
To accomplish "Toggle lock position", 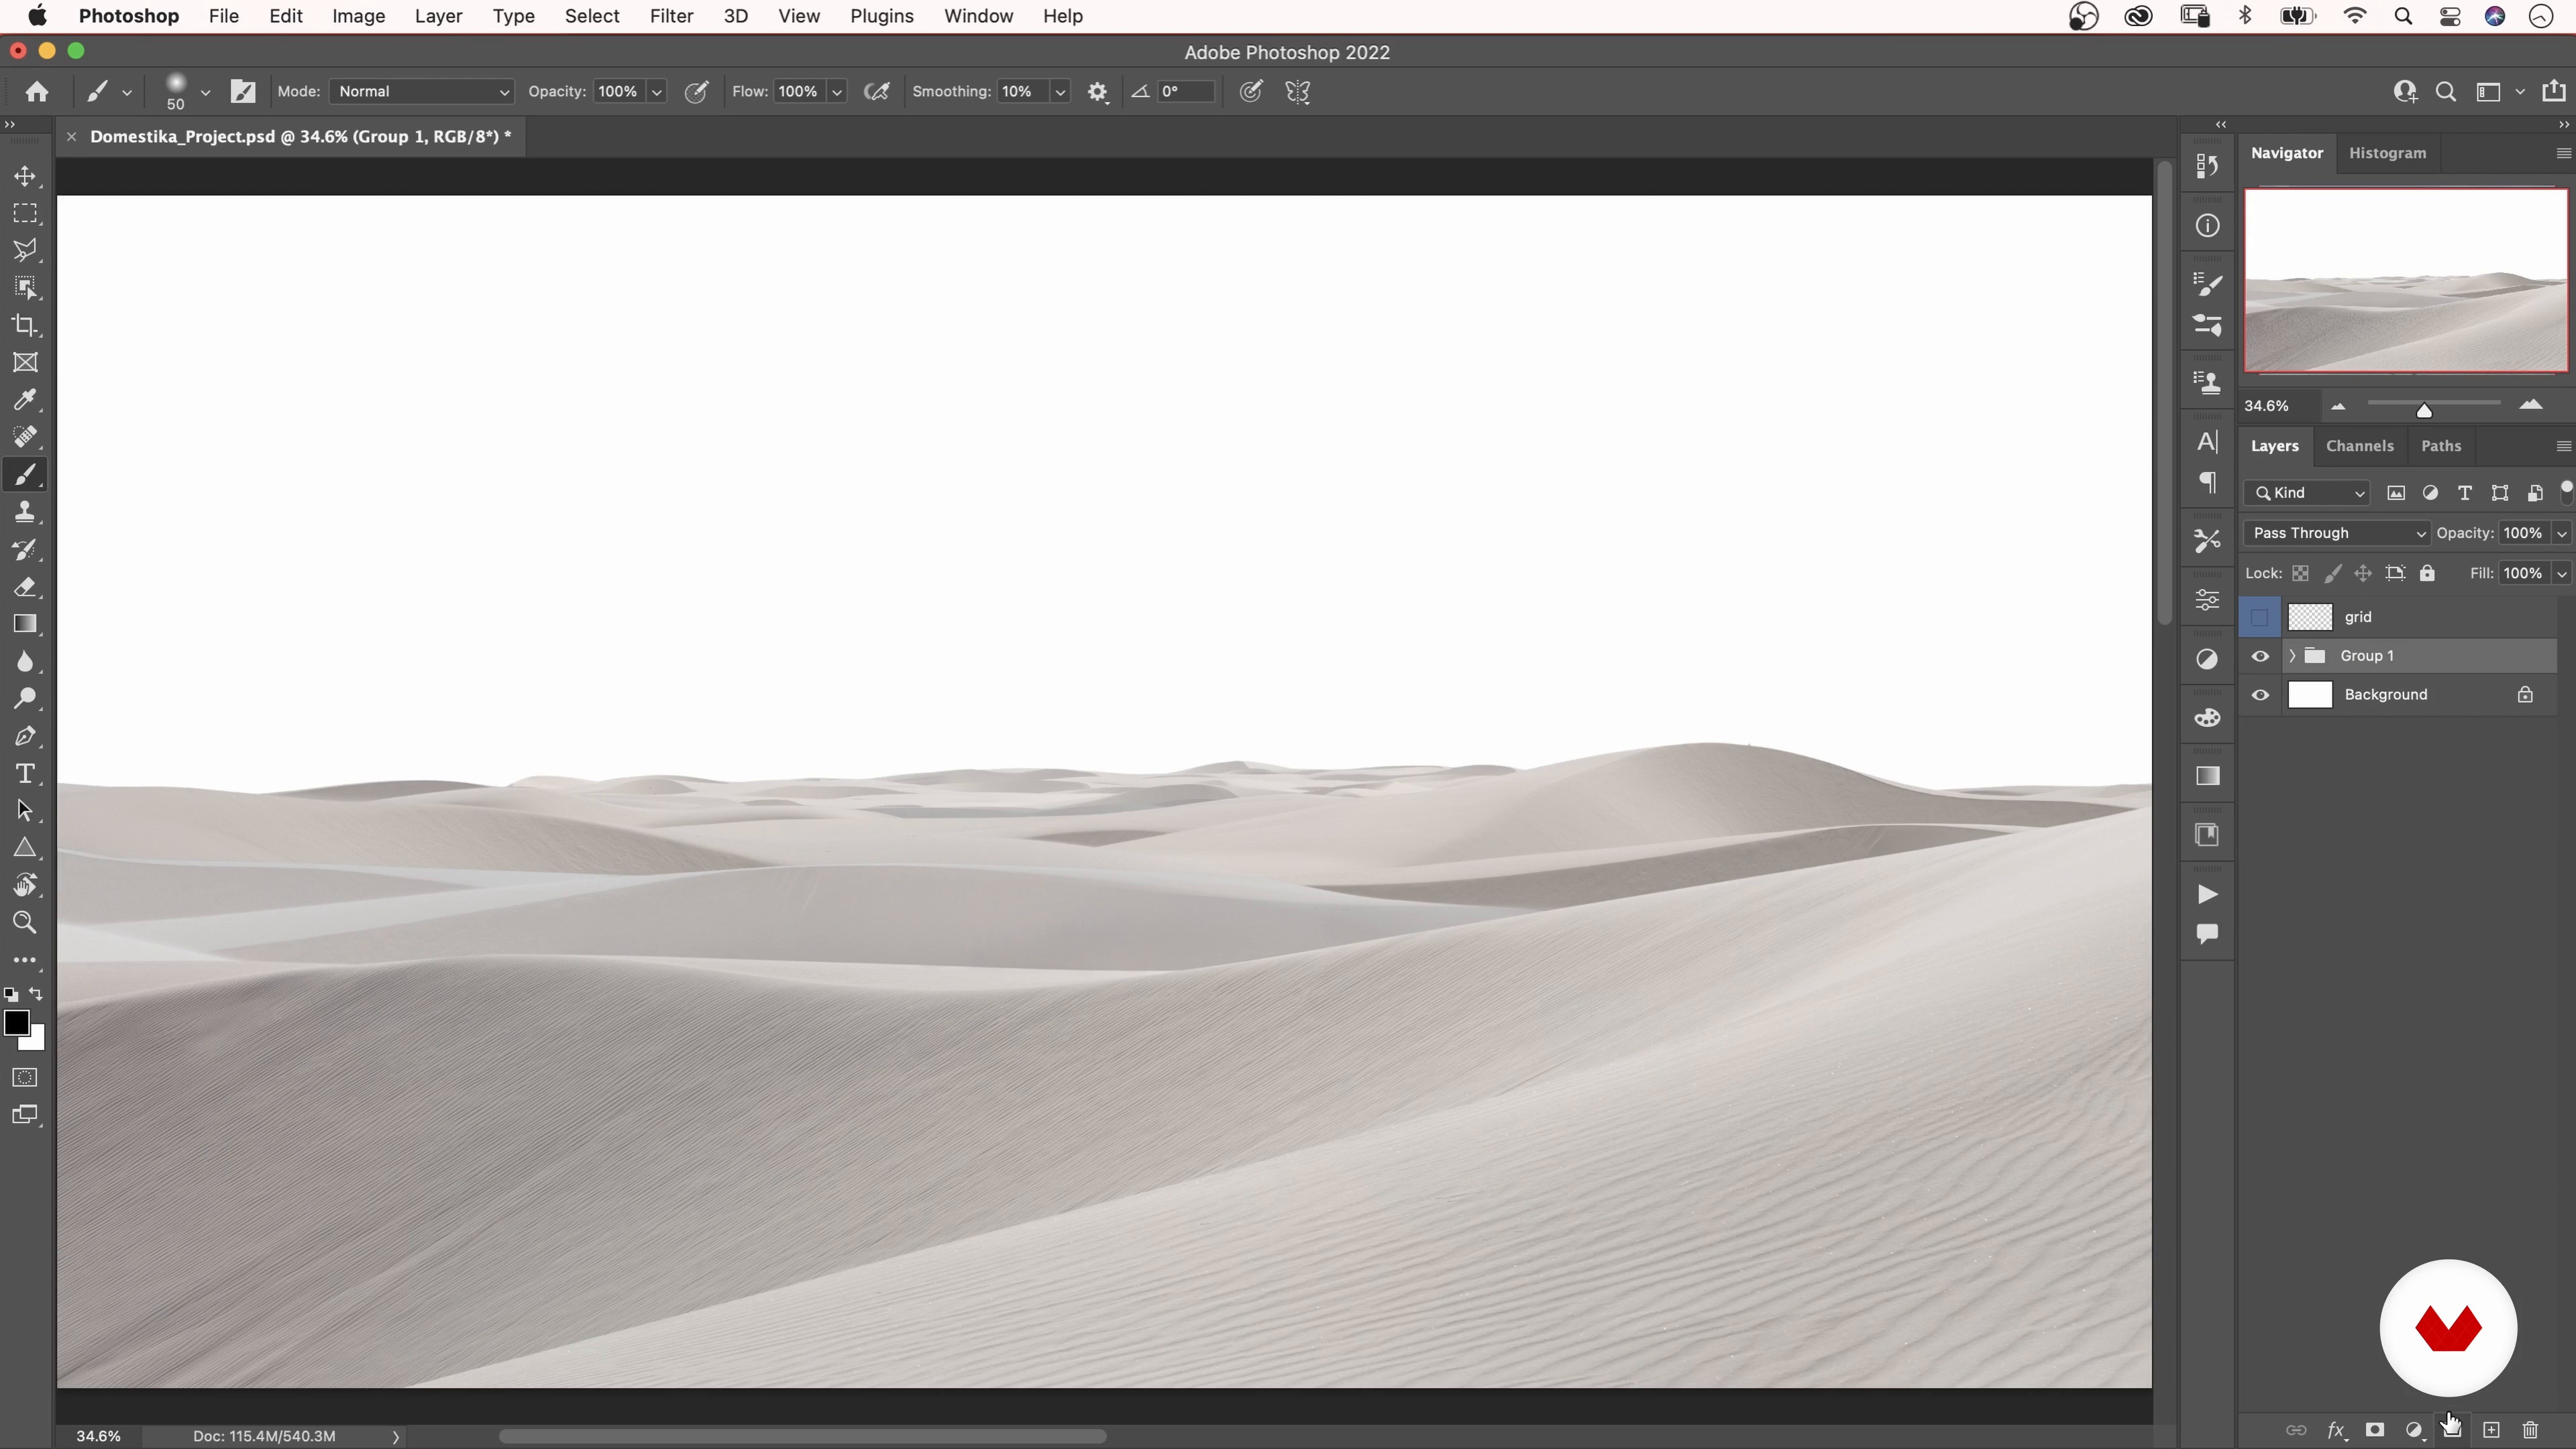I will (x=2363, y=573).
